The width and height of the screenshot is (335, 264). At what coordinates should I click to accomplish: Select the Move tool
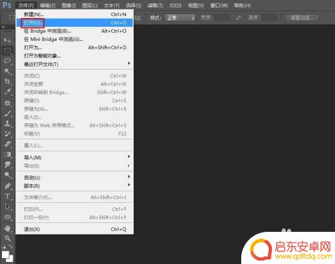click(x=7, y=40)
